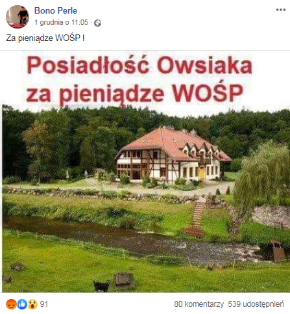The width and height of the screenshot is (290, 314).
Task: Open Bono Perle's profile picture
Action: point(18,17)
